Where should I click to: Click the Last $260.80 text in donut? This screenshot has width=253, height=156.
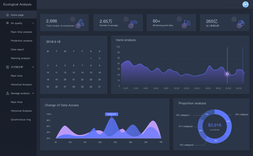(x=215, y=130)
